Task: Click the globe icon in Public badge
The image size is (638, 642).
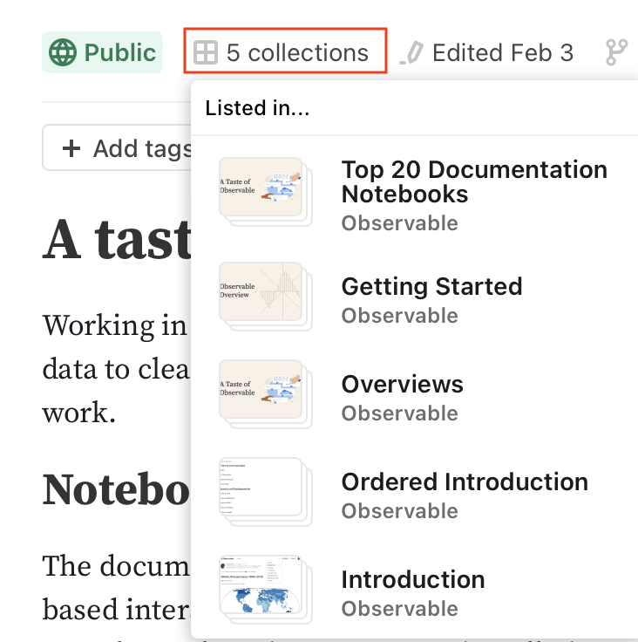Action: tap(63, 52)
